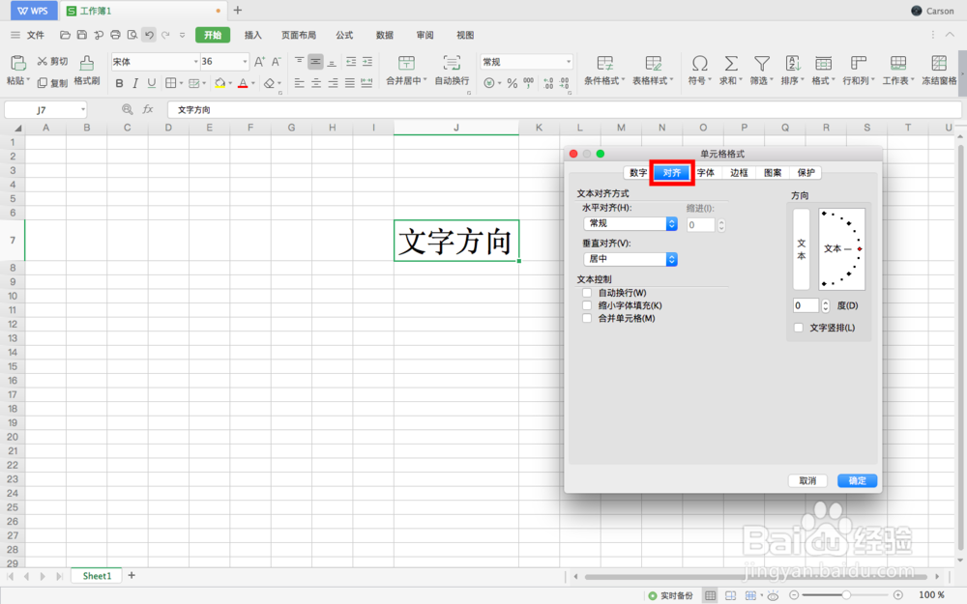Open the 页面布局 ribbon tab
Screen dimensions: 967x604
[x=299, y=35]
